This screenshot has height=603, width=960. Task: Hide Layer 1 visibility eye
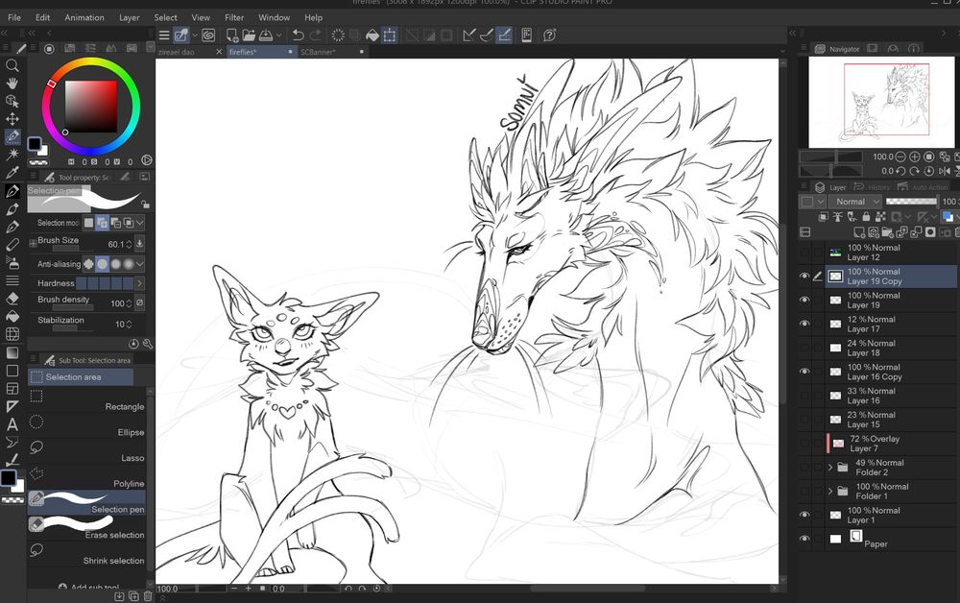click(804, 515)
